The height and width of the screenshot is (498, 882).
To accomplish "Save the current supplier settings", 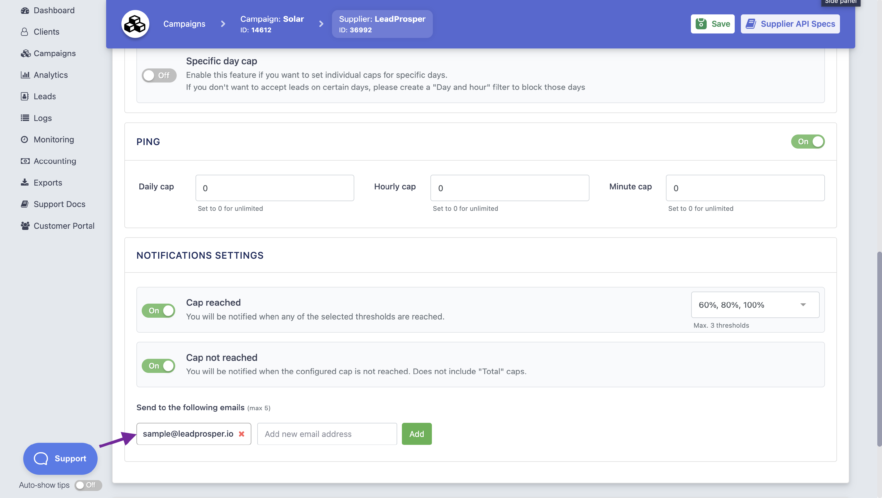I will 712,23.
